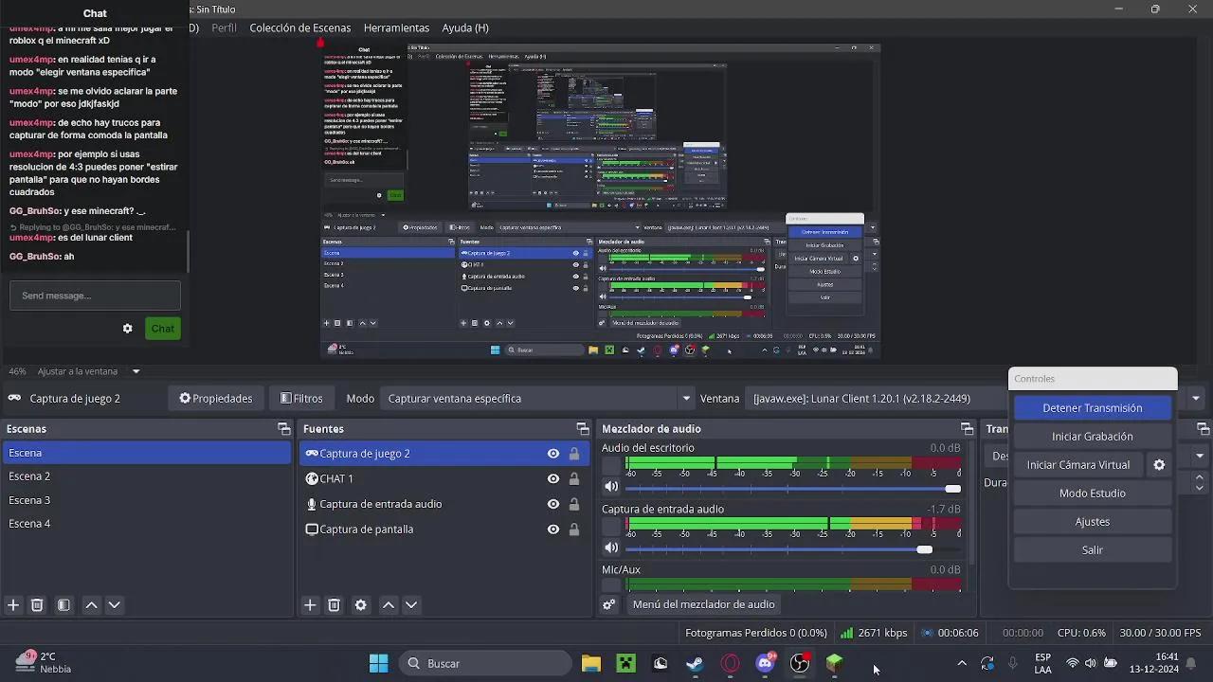1213x682 pixels.
Task: Click the green Chat send button
Action: point(163,329)
